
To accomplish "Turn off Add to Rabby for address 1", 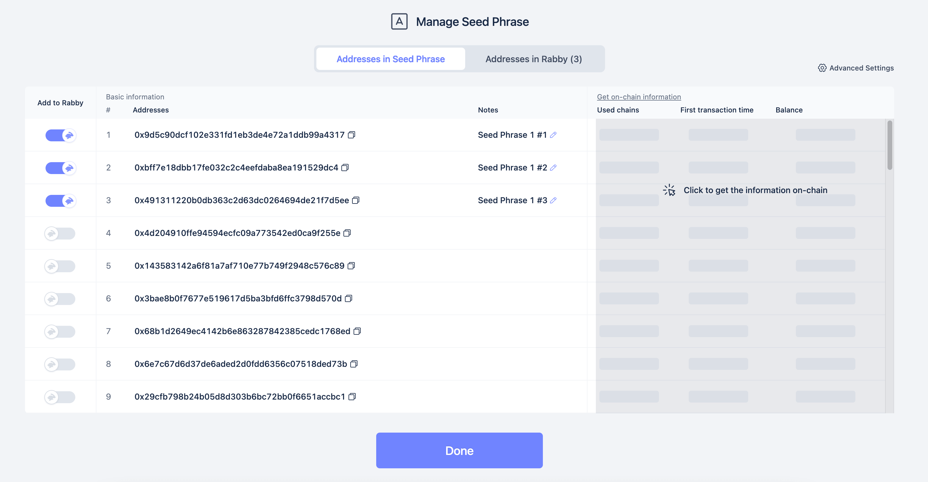I will [60, 135].
